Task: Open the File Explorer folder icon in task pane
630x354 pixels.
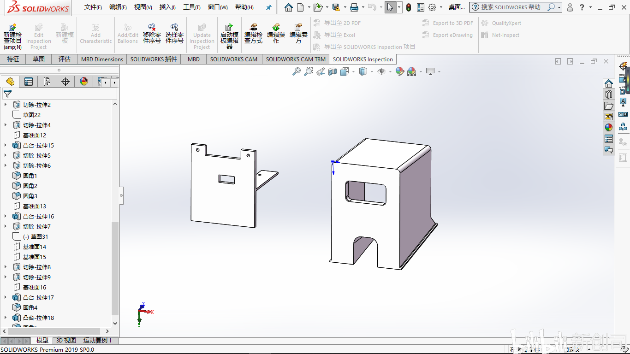Action: click(x=609, y=106)
